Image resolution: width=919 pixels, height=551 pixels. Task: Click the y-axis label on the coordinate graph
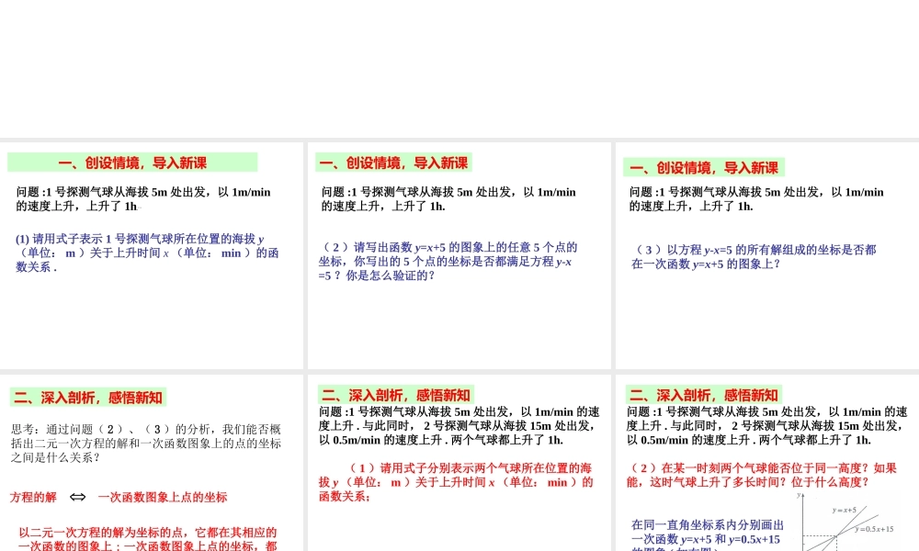click(x=799, y=494)
